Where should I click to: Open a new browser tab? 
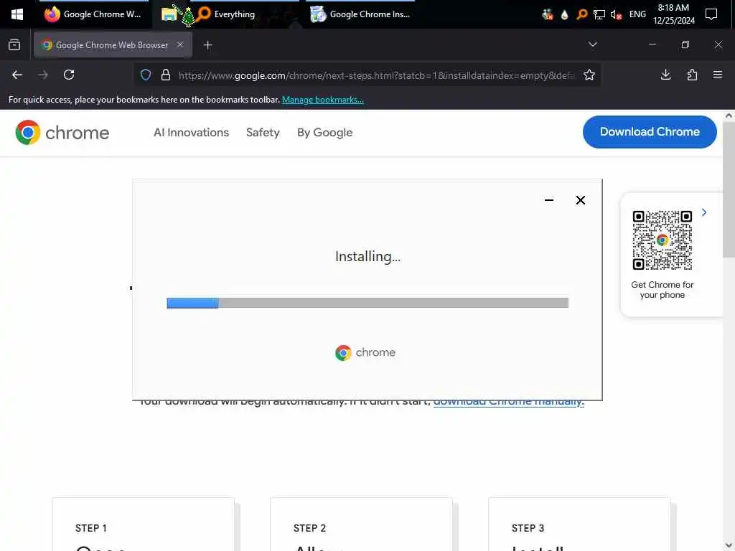coord(207,45)
